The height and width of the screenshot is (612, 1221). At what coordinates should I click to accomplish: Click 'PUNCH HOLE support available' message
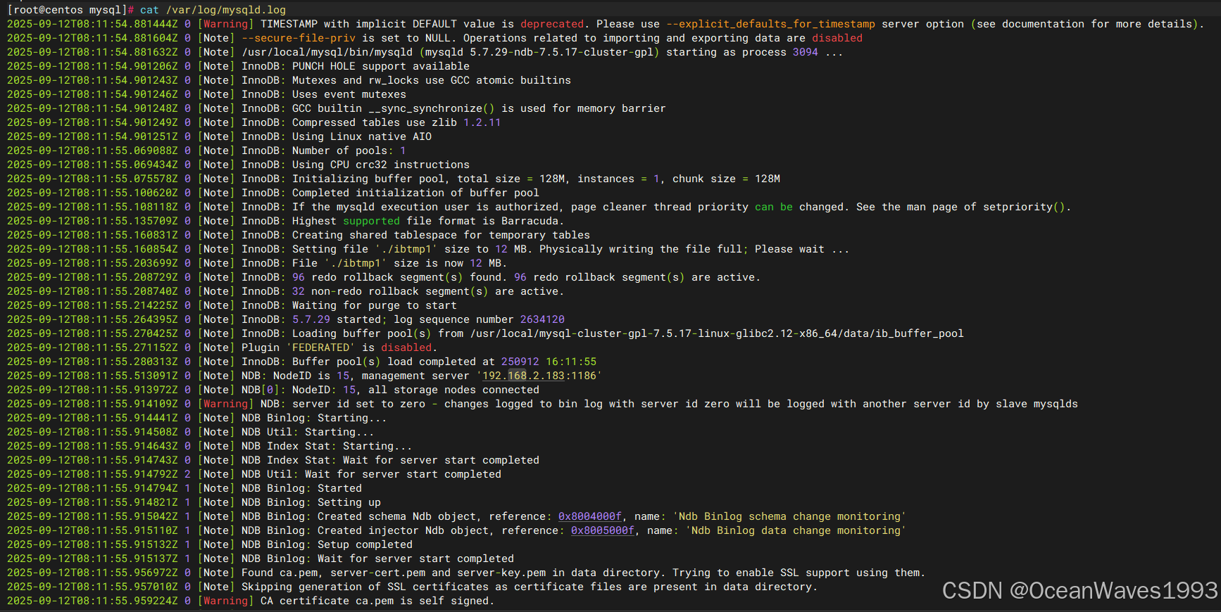tap(381, 66)
